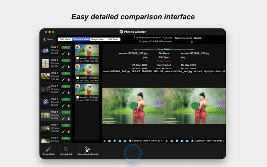Screen dimensions: 267x167
Task: Select the Group 1 thumbnail in the sidebar
Action: click(45, 50)
